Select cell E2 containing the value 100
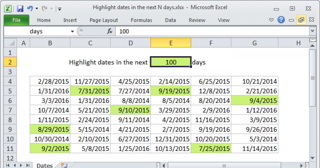 tap(171, 62)
